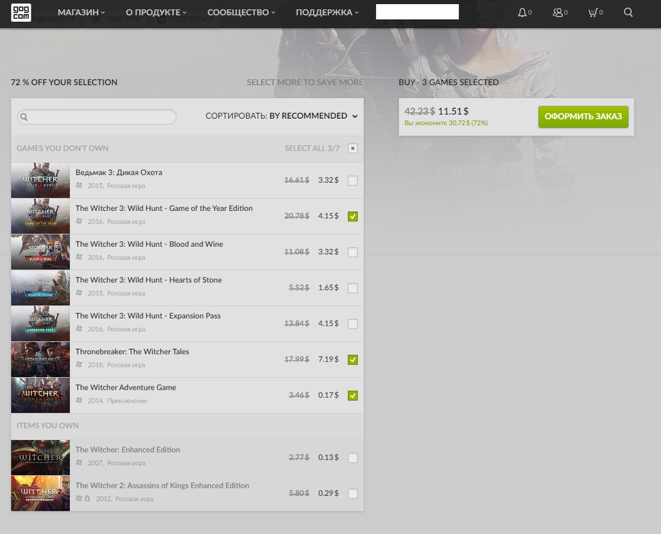Open Thronebreaker: The Witcher Tales title
The height and width of the screenshot is (534, 661).
[132, 352]
